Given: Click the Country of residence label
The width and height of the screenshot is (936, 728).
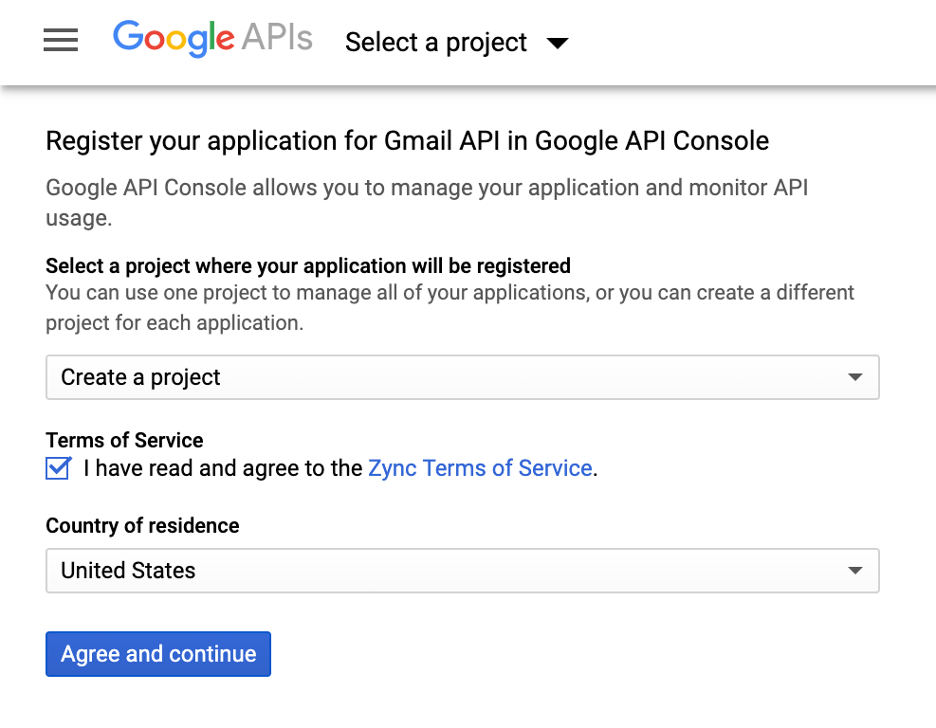Looking at the screenshot, I should click(142, 525).
